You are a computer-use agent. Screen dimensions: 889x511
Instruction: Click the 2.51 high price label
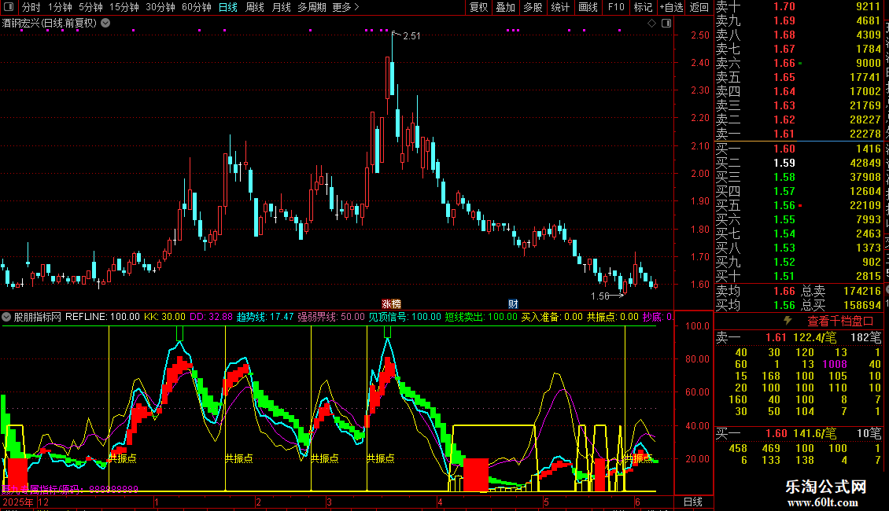click(411, 36)
